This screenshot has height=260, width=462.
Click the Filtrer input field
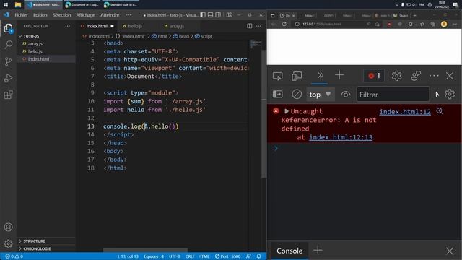coord(393,95)
